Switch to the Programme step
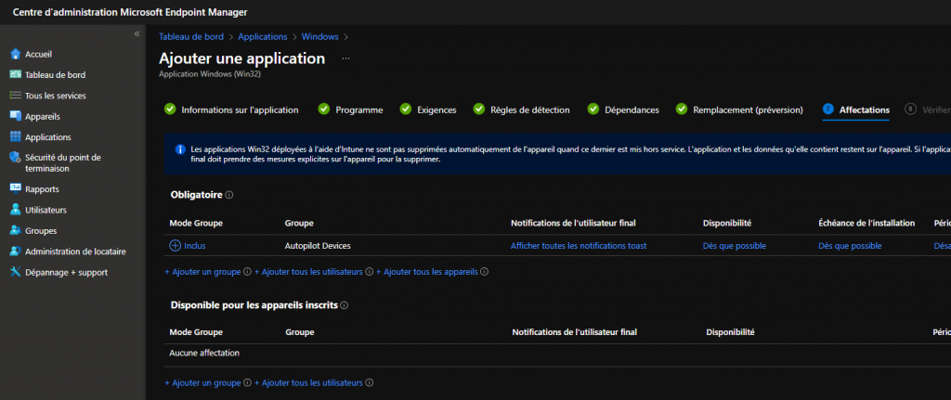This screenshot has width=951, height=400. 359,110
